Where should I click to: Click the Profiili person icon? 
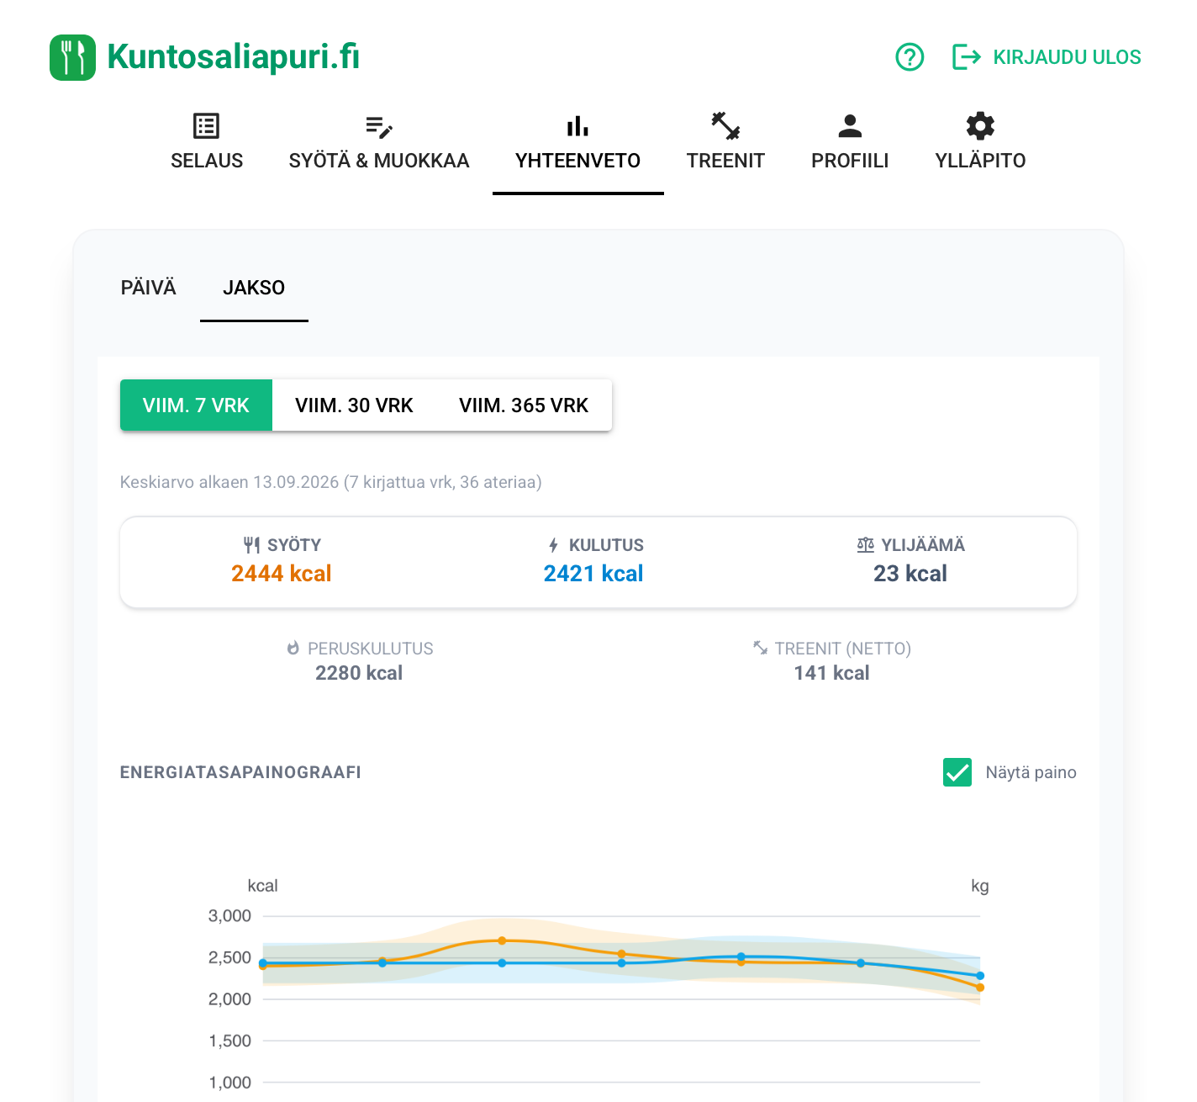[x=850, y=126]
